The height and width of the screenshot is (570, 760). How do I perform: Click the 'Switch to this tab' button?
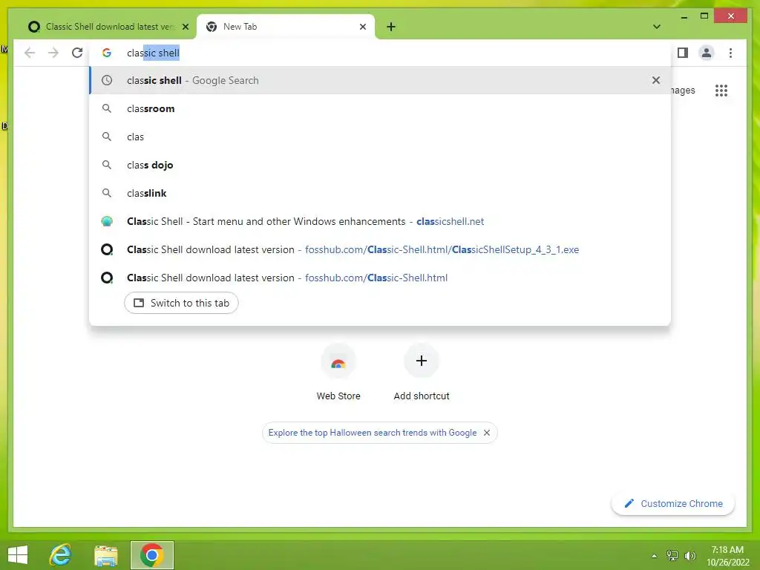pyautogui.click(x=181, y=303)
